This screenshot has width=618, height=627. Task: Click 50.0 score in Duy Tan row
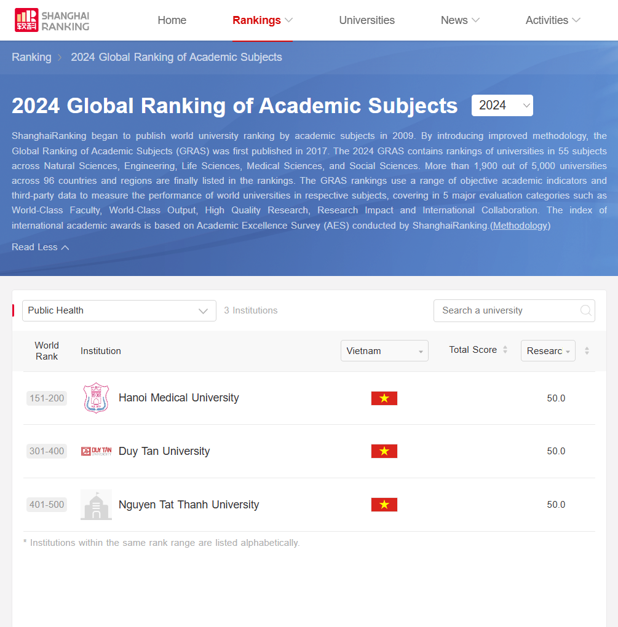click(556, 451)
